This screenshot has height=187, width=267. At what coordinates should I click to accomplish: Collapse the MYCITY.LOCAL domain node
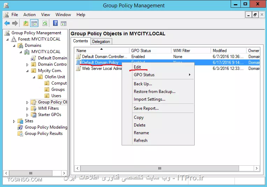tap(21, 52)
